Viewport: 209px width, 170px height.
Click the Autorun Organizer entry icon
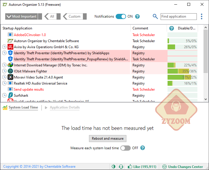tap(10, 41)
